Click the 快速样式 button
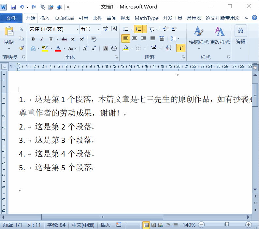The image size is (259, 229). 199,38
